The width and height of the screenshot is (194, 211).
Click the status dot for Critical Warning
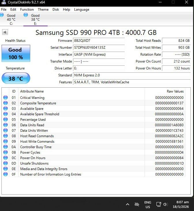point(5,97)
